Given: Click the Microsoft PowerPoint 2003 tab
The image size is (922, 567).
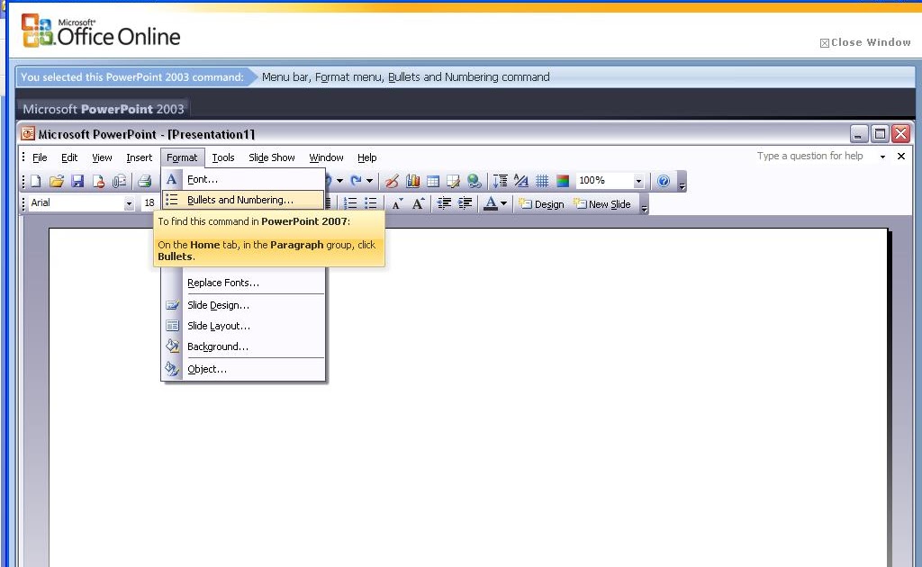Looking at the screenshot, I should coord(104,109).
